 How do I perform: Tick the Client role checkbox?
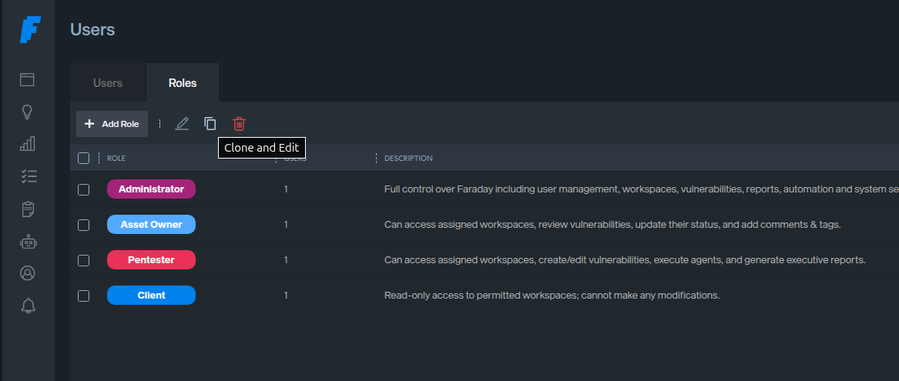click(x=84, y=296)
